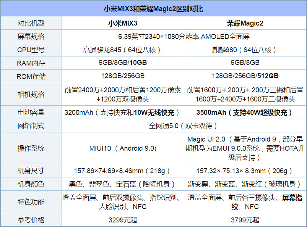
Task: Click the title 小米MIX3和荣耀Magic2区别对比
Action: 153,9
